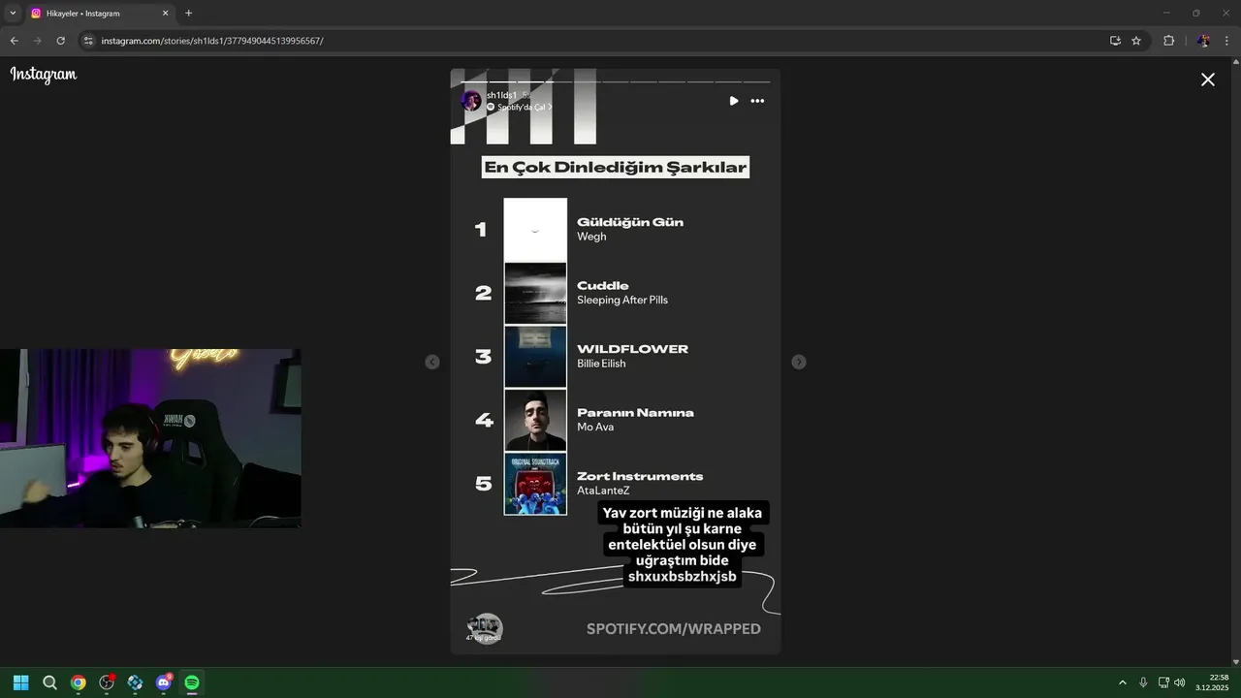Expand the tab search dropdown
This screenshot has height=698, width=1241.
13,14
